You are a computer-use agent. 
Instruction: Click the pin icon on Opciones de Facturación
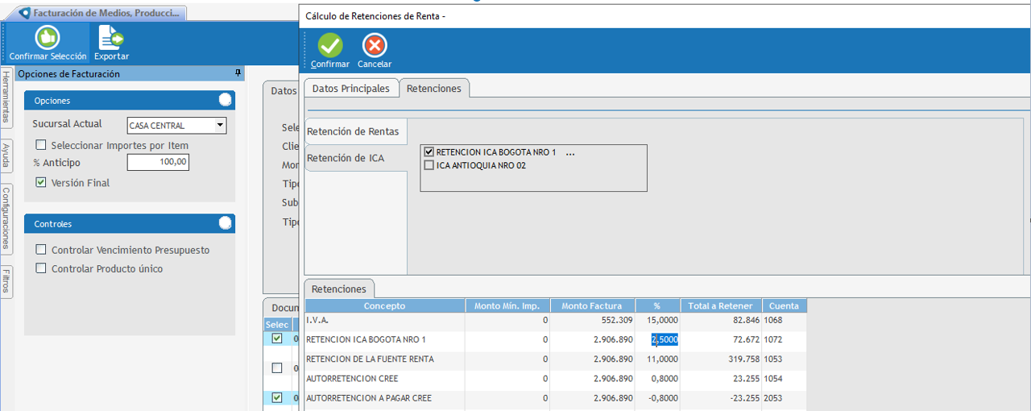click(238, 73)
